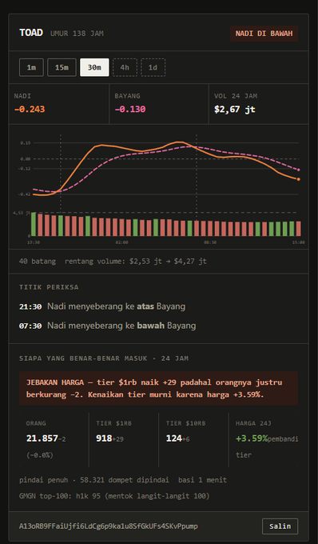318x544 pixels.
Task: Click the 40 batang bar count text
Action: pyautogui.click(x=38, y=262)
